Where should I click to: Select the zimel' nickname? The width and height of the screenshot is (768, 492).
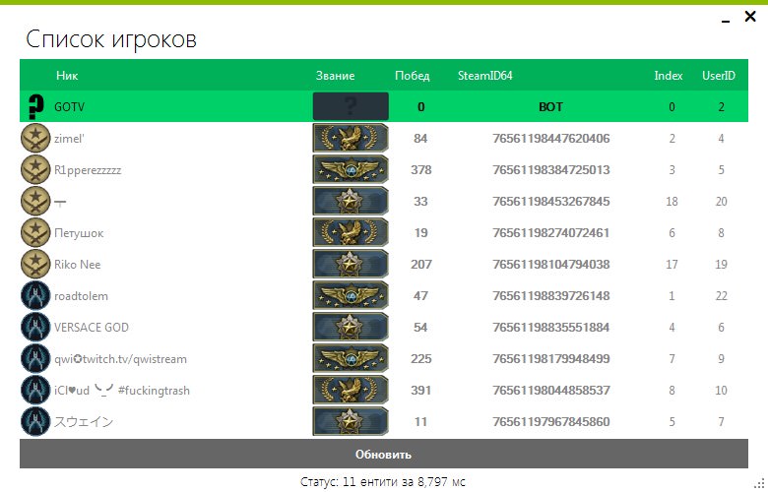69,139
